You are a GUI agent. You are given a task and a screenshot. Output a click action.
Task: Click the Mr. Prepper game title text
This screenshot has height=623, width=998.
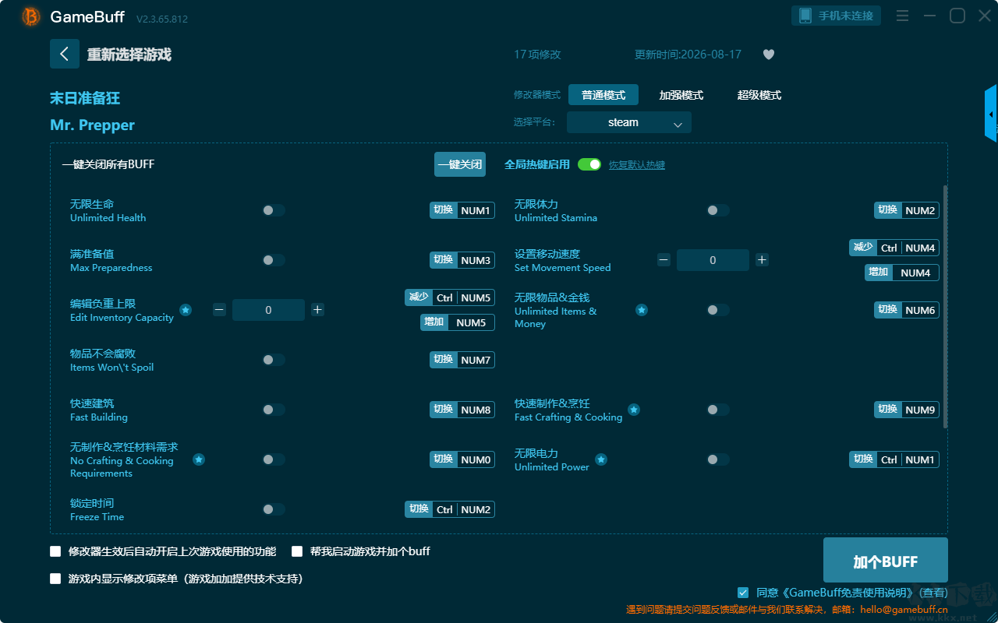pos(92,125)
